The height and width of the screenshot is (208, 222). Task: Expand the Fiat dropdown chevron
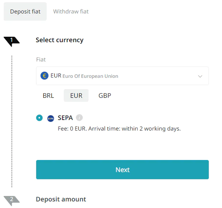tap(200, 76)
